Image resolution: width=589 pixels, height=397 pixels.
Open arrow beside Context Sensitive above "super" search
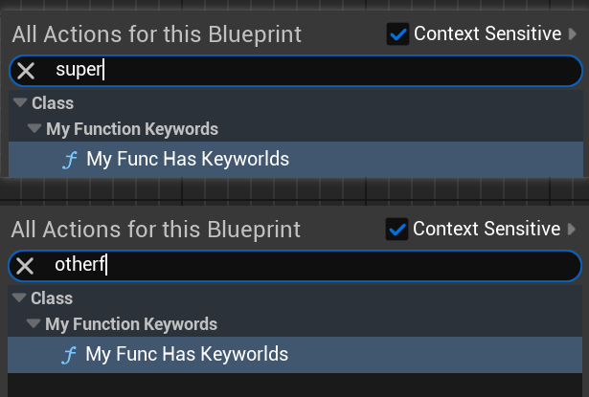(x=572, y=34)
